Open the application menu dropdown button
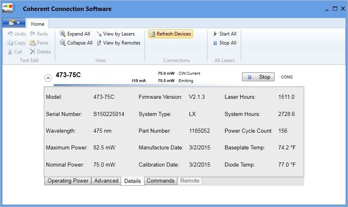348x207 pixels. (x=14, y=23)
